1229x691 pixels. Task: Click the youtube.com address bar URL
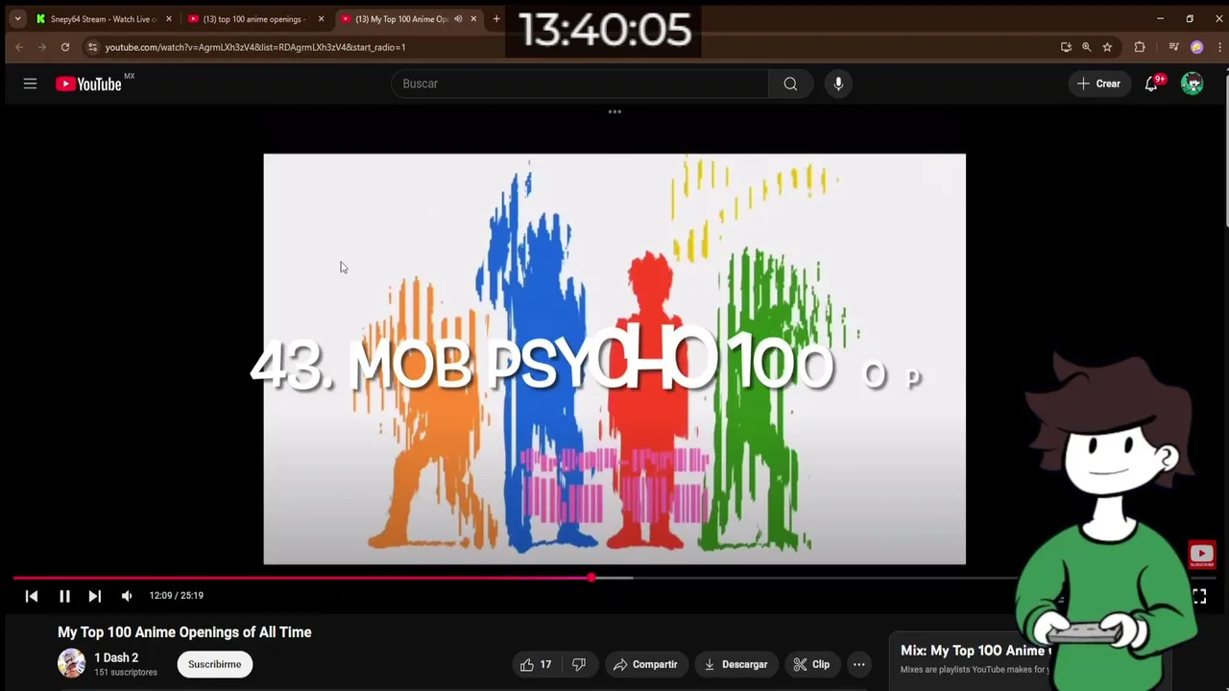pyautogui.click(x=255, y=47)
